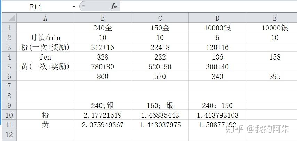Image resolution: width=297 pixels, height=141 pixels.
Task: Click the value 10 in cell C2
Action: [x=160, y=37]
